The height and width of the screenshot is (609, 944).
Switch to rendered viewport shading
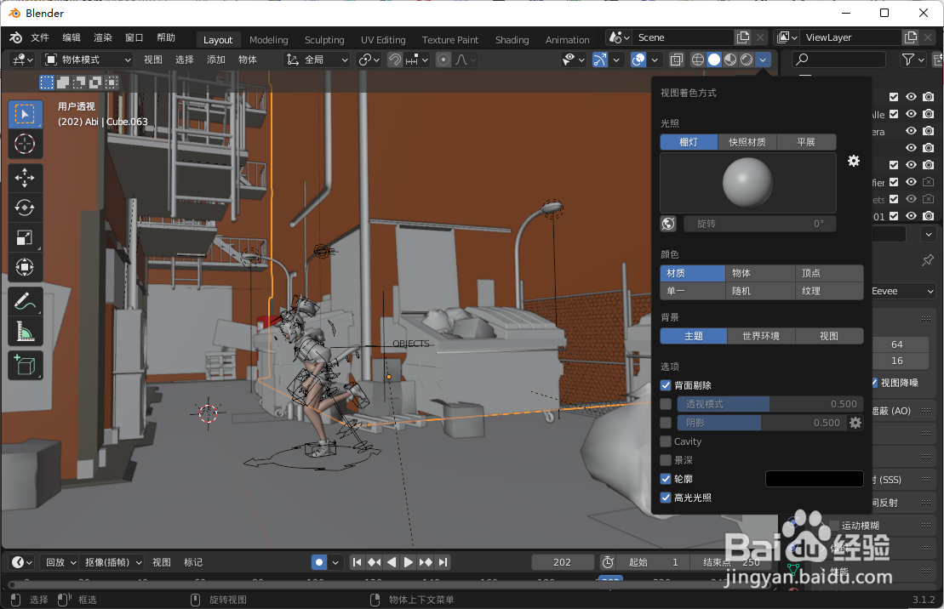(747, 60)
